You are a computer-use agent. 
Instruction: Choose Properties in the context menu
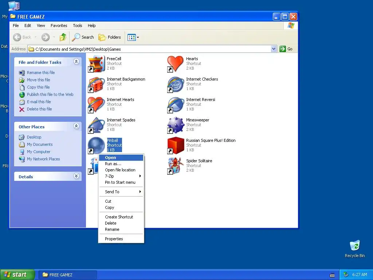121,239
